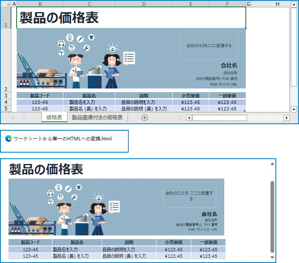
Task: Click the Excel vertical scrollbar thumb
Action: [x=294, y=47]
